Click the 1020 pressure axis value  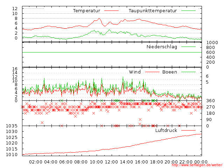pyautogui.click(x=12, y=143)
